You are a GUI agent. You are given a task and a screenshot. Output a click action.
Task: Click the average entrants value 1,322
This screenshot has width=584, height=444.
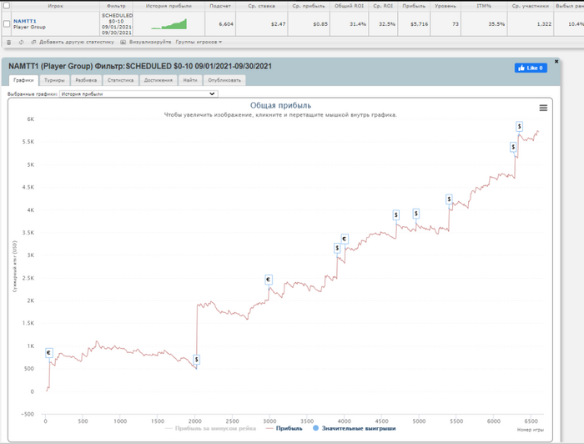click(x=544, y=24)
